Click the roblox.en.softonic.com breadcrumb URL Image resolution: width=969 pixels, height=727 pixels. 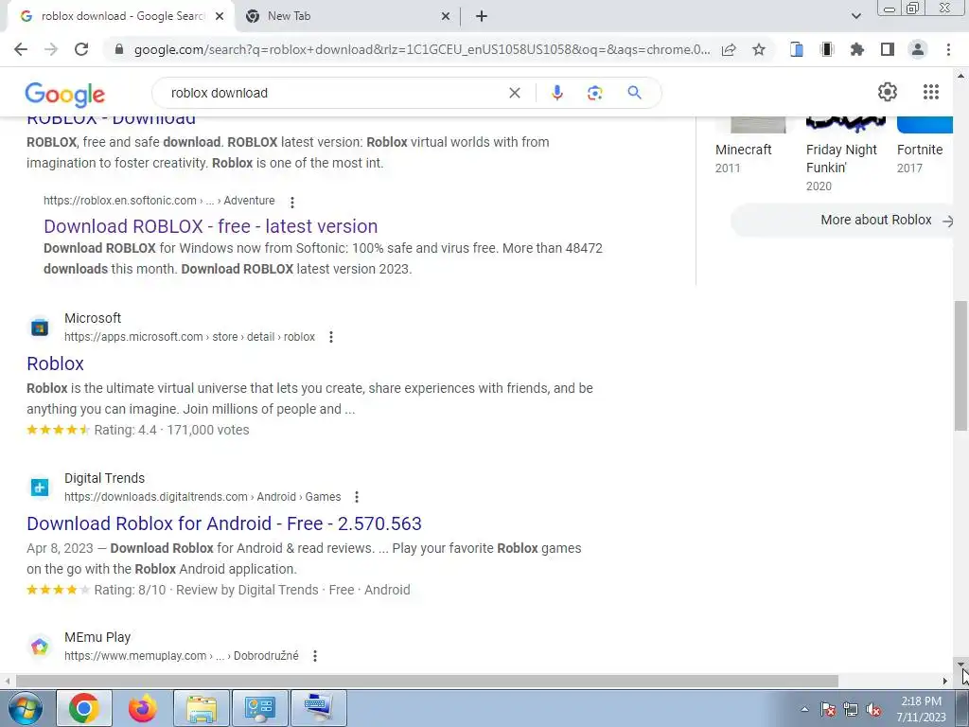point(159,201)
